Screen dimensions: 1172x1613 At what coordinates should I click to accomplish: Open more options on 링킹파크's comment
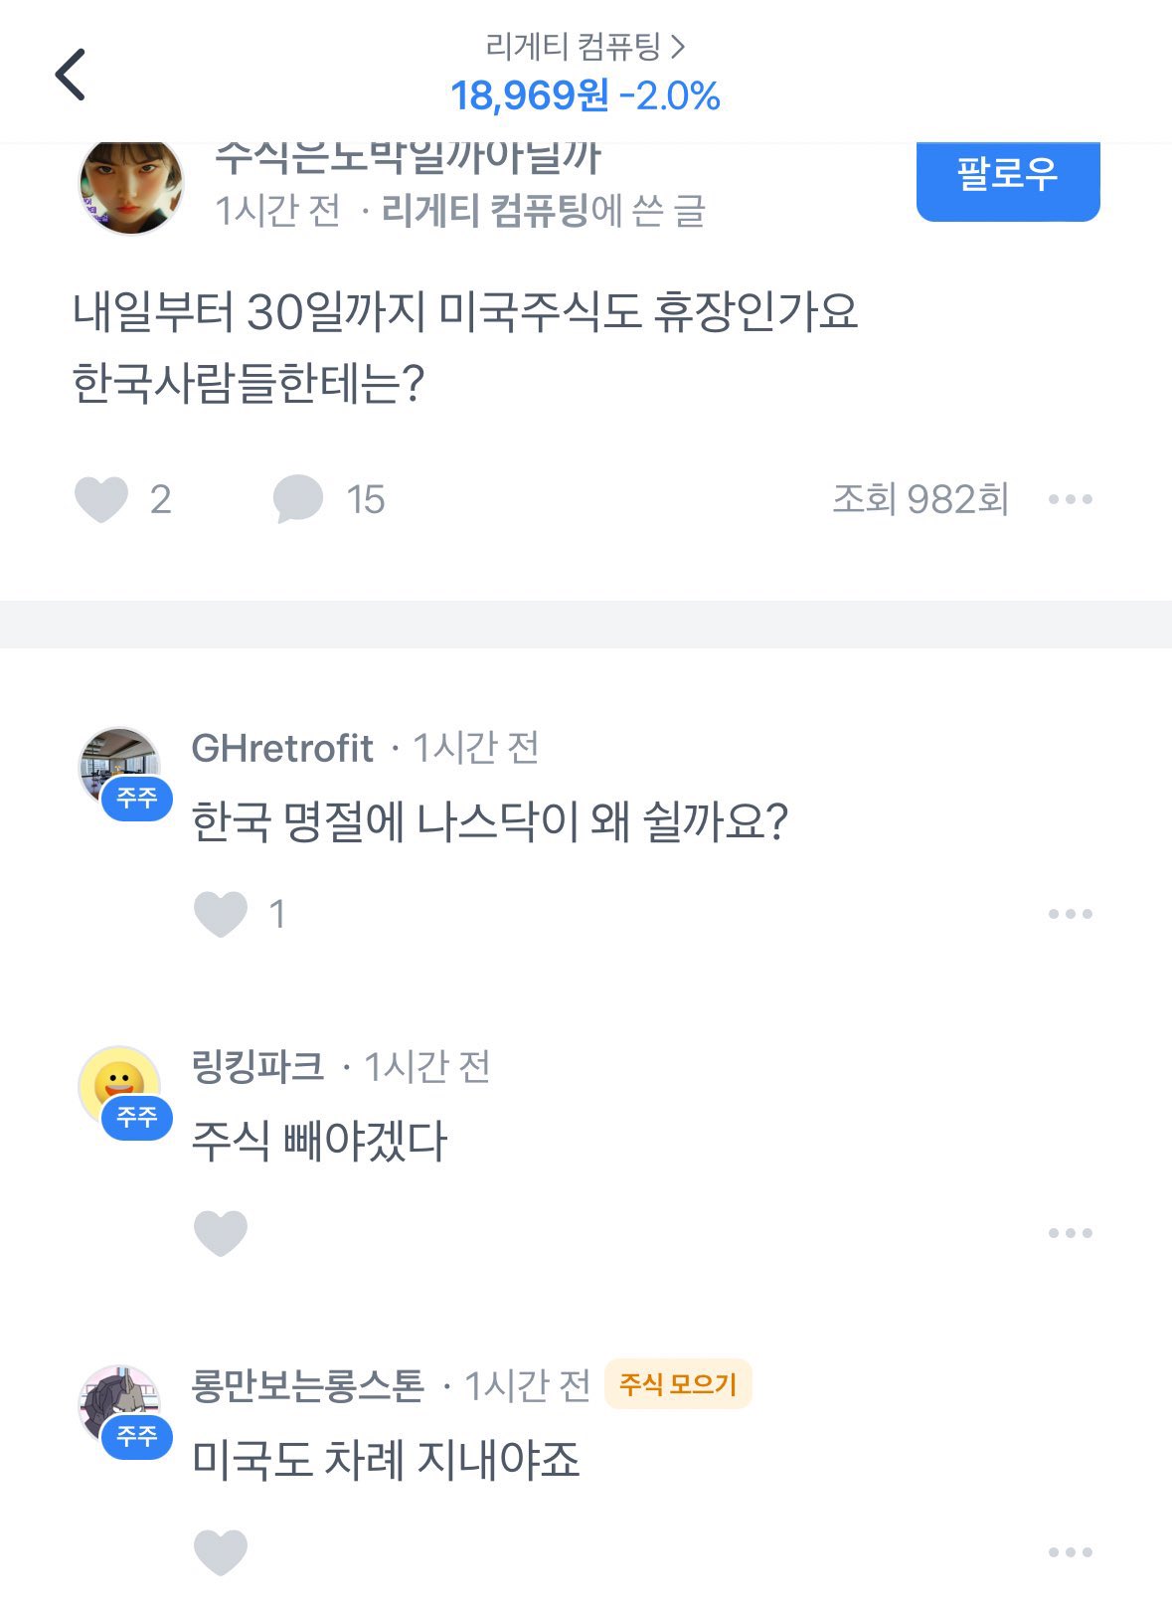(x=1071, y=1233)
